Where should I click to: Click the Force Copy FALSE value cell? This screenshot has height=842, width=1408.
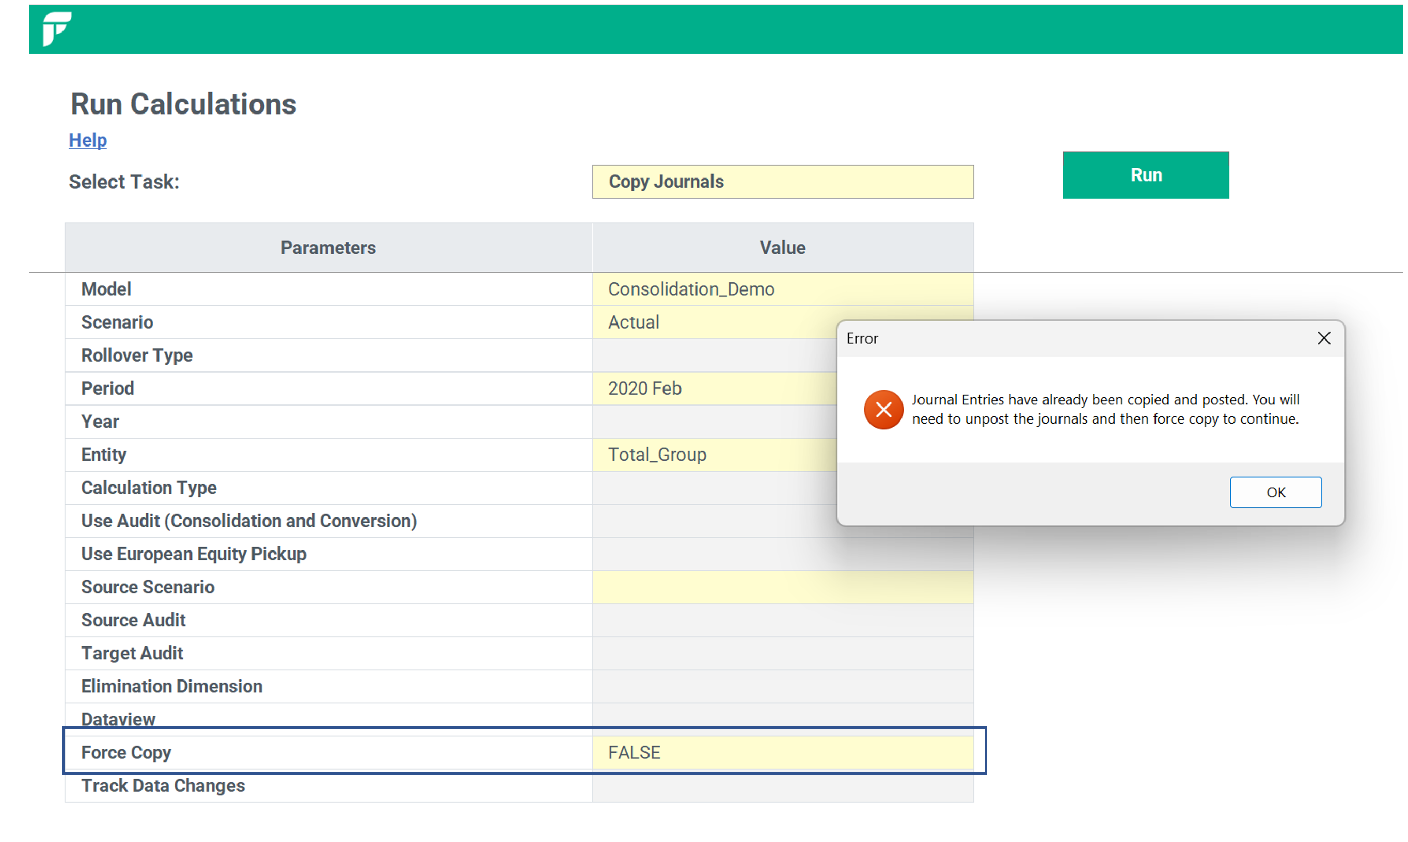click(783, 752)
